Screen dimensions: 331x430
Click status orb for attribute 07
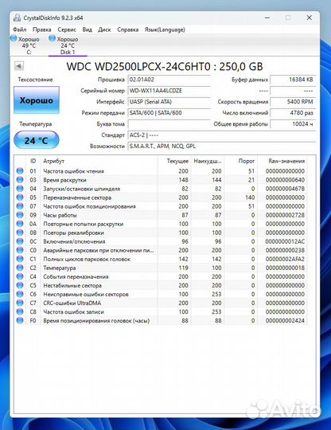tap(20, 206)
